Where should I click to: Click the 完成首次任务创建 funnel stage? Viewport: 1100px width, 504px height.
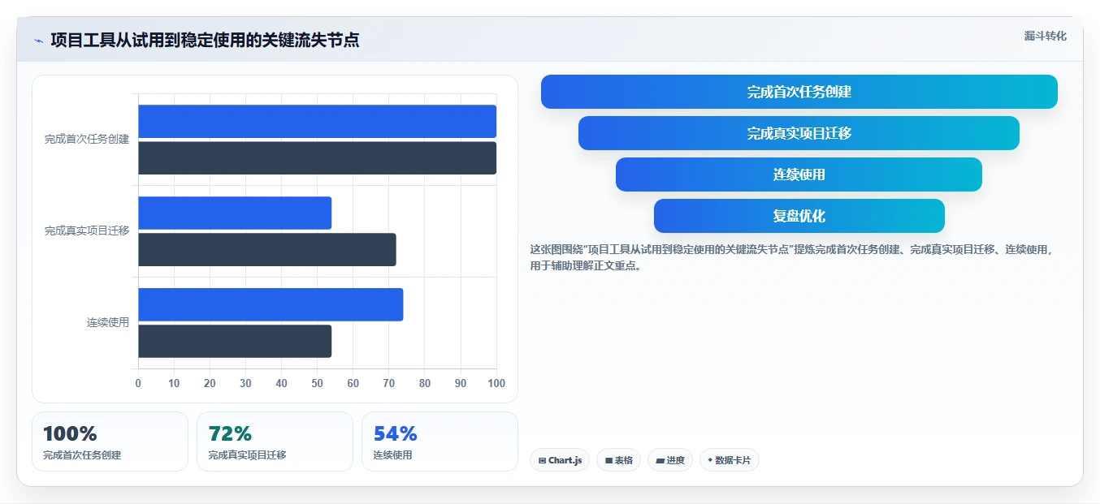tap(799, 92)
